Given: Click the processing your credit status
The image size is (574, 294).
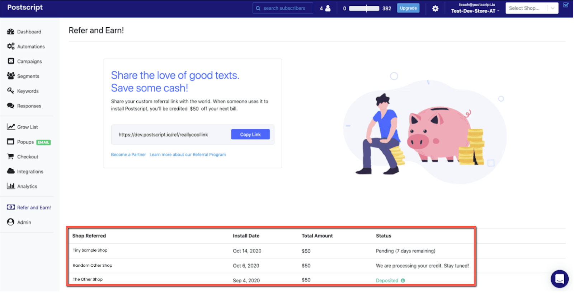Looking at the screenshot, I should click(x=422, y=266).
